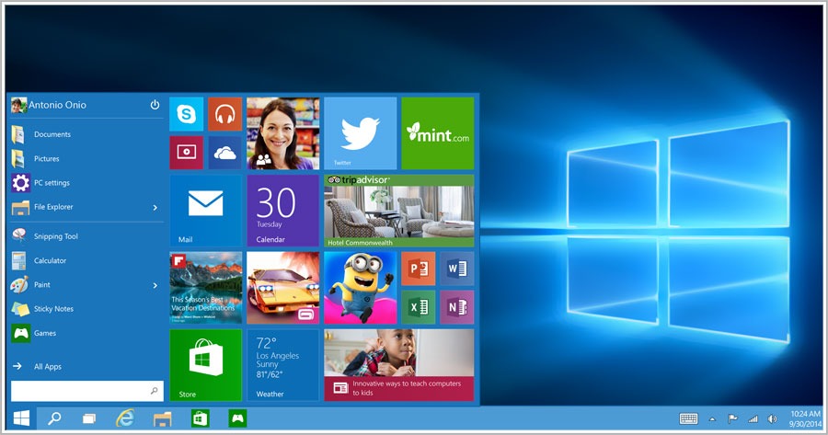The height and width of the screenshot is (435, 828).
Task: Open Documents from the Start menu
Action: (x=52, y=134)
